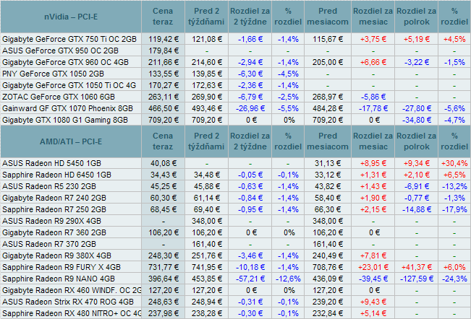The width and height of the screenshot is (471, 319).
Task: Click the "-127,59 €" R9 NANO difference
Action: pos(416,279)
